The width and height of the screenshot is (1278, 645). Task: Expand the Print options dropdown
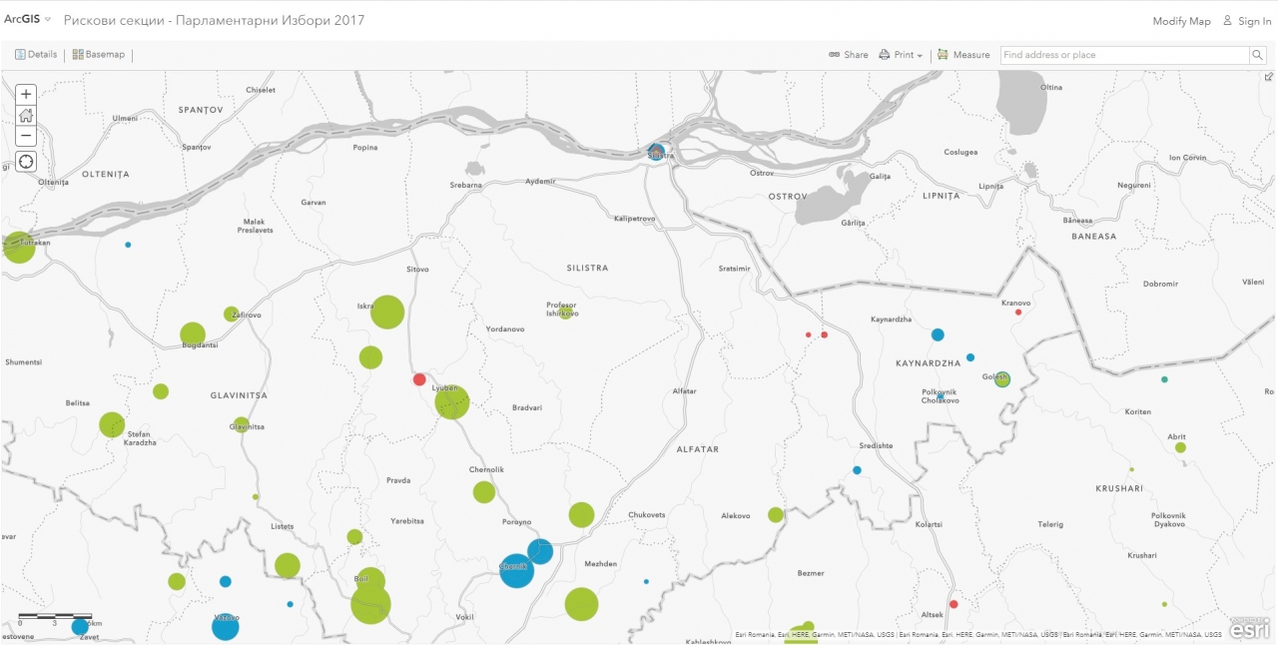901,55
